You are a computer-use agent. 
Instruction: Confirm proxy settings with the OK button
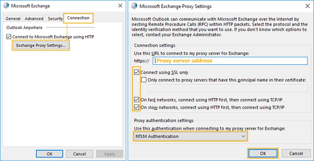coord(263,153)
